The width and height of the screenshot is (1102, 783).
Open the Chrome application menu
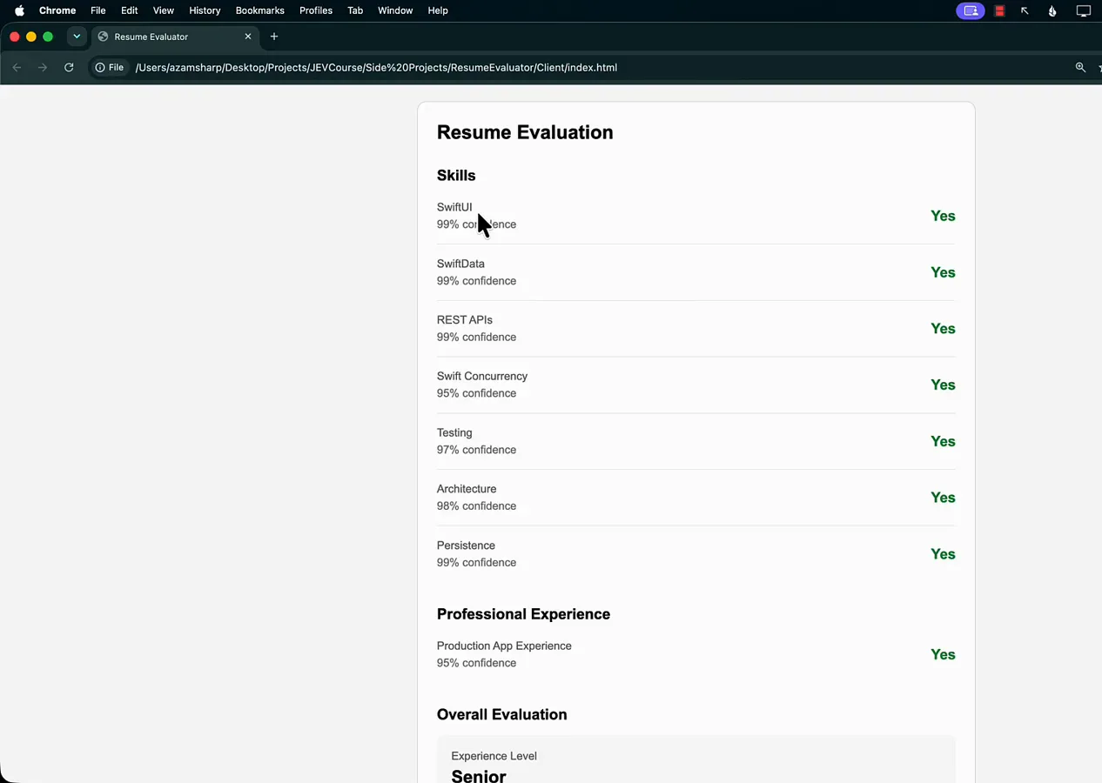(x=57, y=10)
